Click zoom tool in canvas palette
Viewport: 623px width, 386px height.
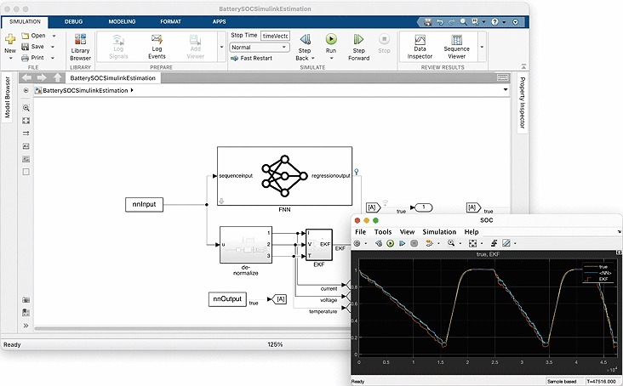tap(26, 108)
